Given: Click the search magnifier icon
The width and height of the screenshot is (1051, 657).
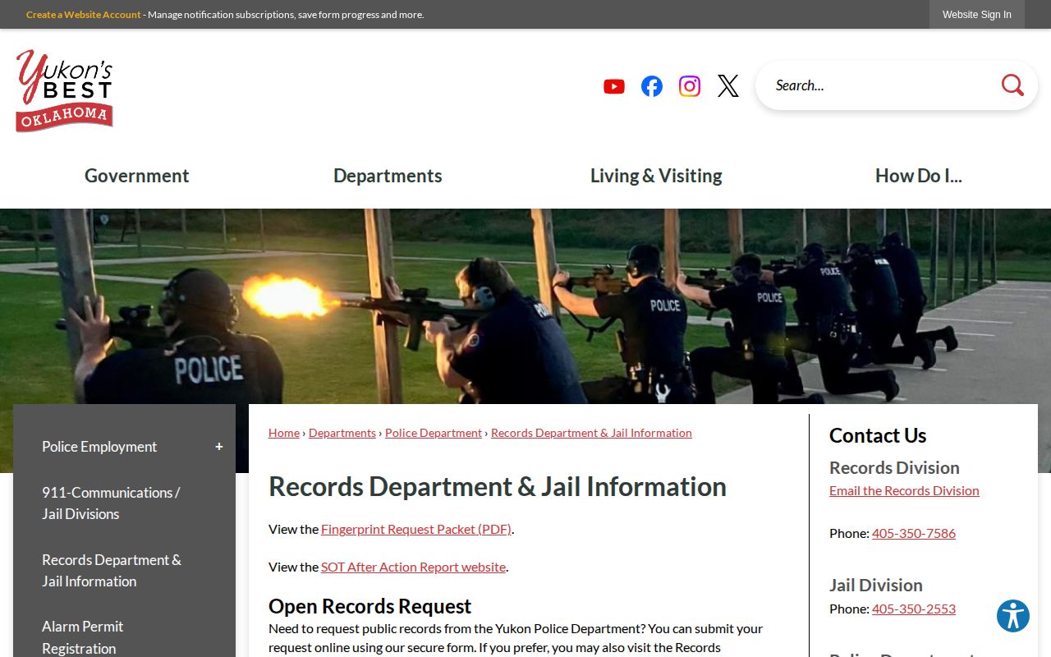Looking at the screenshot, I should click(1012, 85).
